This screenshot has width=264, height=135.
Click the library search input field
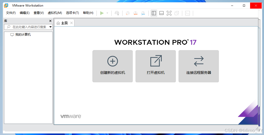tap(28, 27)
